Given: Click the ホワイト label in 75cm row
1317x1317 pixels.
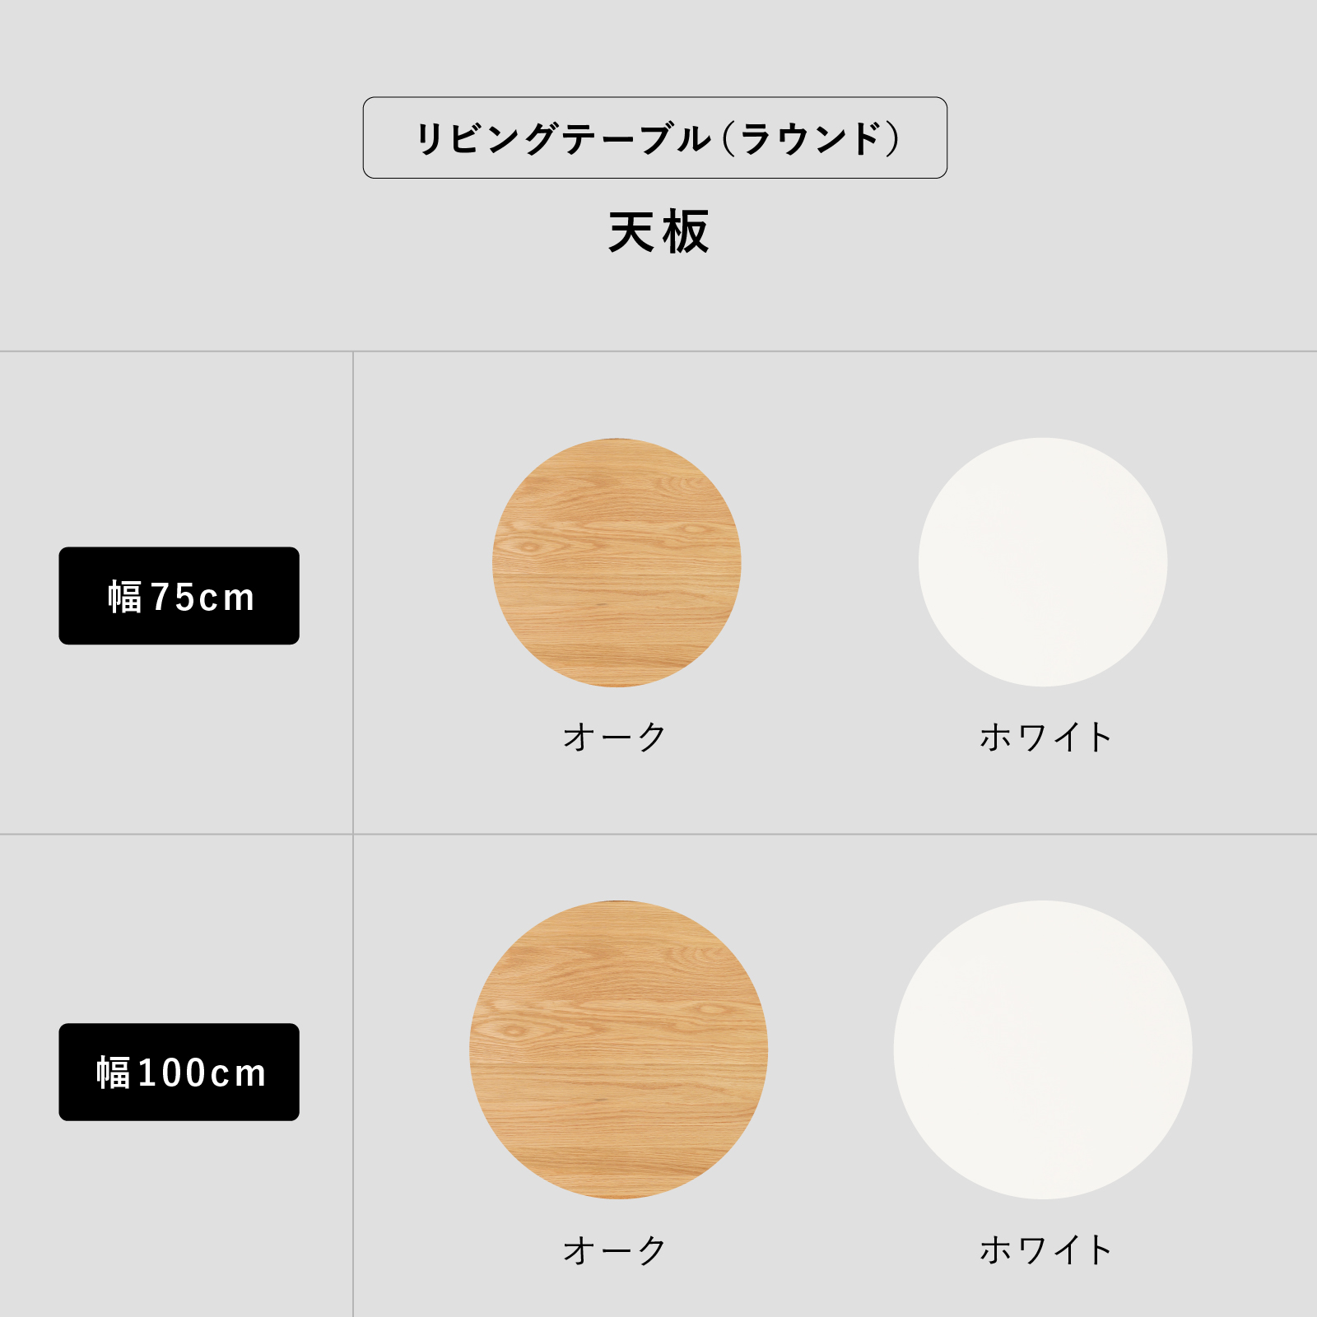Looking at the screenshot, I should coord(1045,737).
